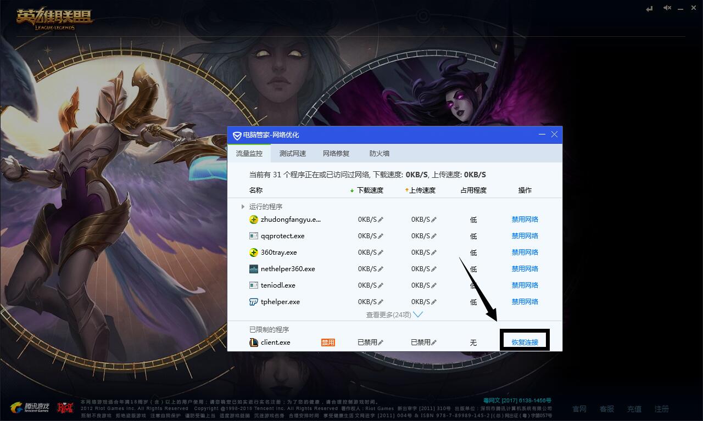703x421 pixels.
Task: Toggle the muted speaker icon in the launcher
Action: [667, 8]
